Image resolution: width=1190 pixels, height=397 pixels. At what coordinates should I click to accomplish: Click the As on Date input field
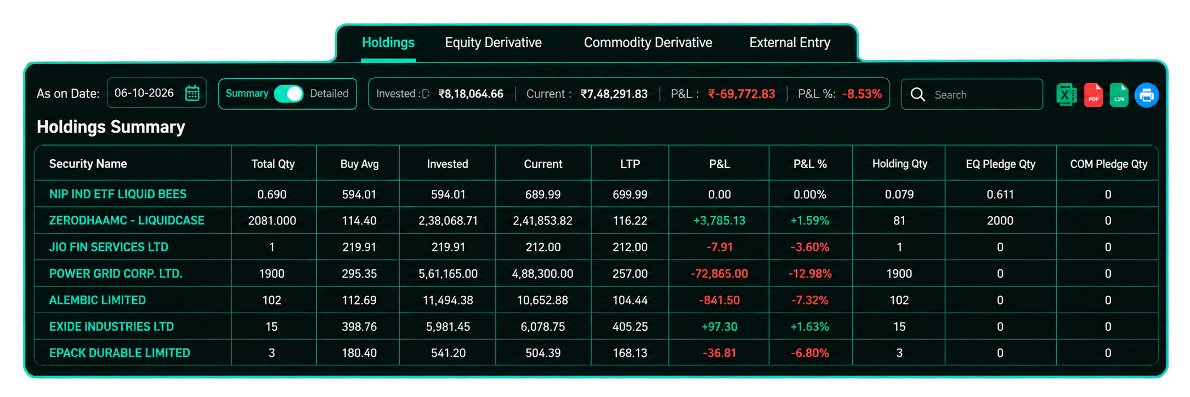coord(157,93)
